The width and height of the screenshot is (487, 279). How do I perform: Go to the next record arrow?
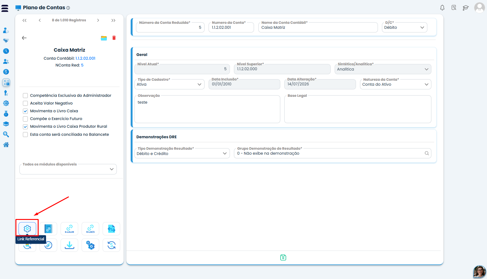click(98, 20)
